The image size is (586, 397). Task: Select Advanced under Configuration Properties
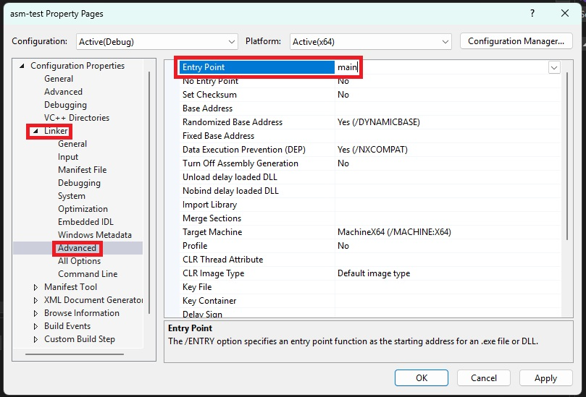point(63,92)
